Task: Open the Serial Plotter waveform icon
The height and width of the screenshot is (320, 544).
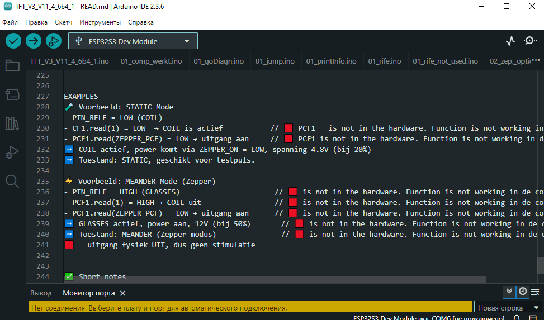Action: point(510,41)
